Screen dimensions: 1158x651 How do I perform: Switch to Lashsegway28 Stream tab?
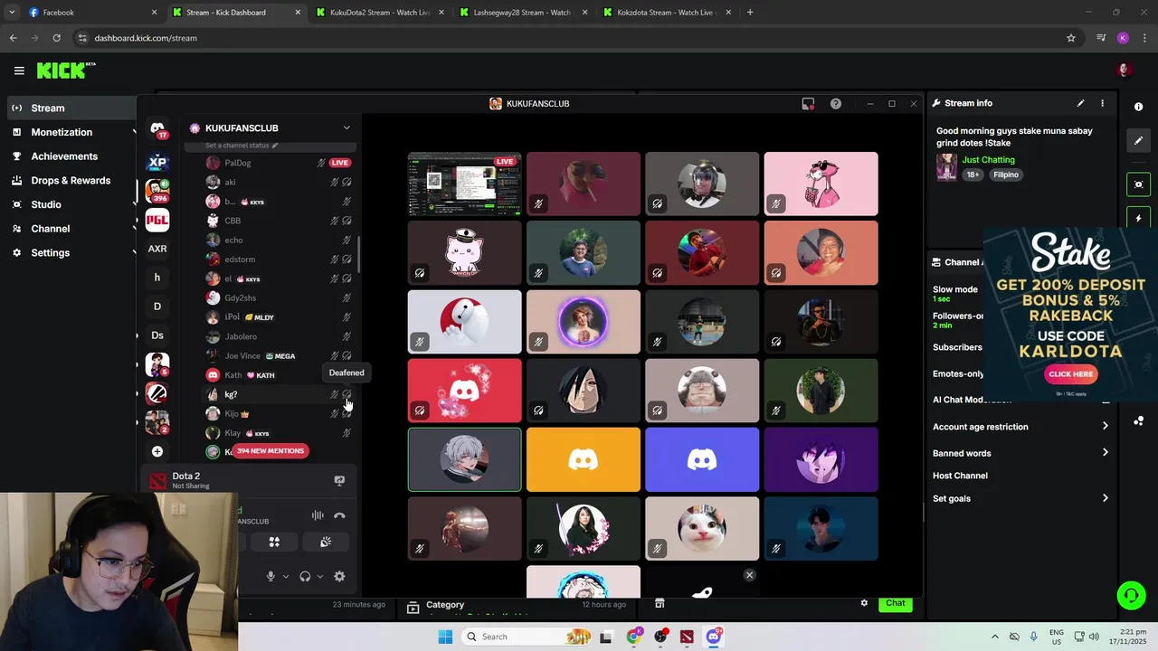[523, 13]
